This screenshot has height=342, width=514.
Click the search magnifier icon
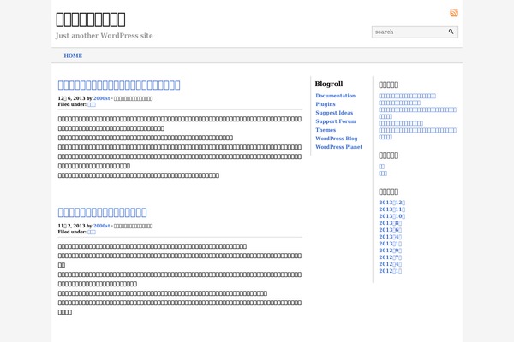tap(451, 32)
